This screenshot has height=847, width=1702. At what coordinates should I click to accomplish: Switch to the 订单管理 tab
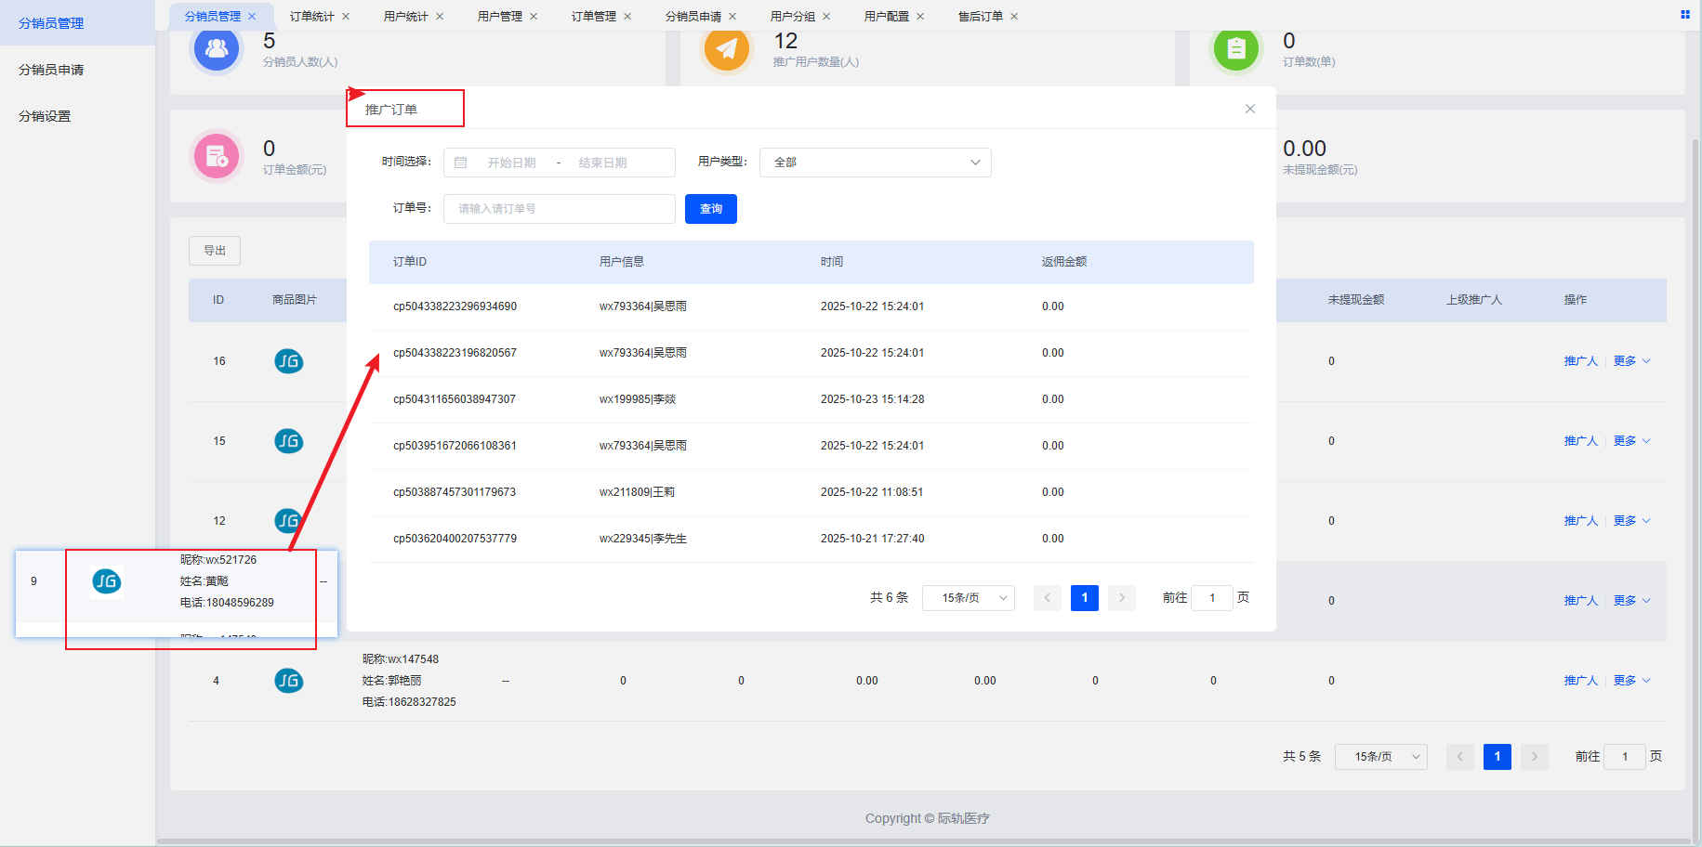pos(593,17)
